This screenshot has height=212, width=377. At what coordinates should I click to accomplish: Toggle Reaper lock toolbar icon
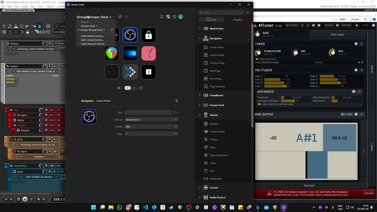tap(28, 32)
